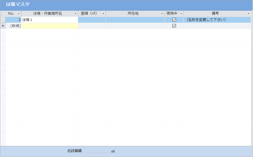Open the 備考 column dropdown arrow
Screen dimensions: 253x157
(249, 14)
